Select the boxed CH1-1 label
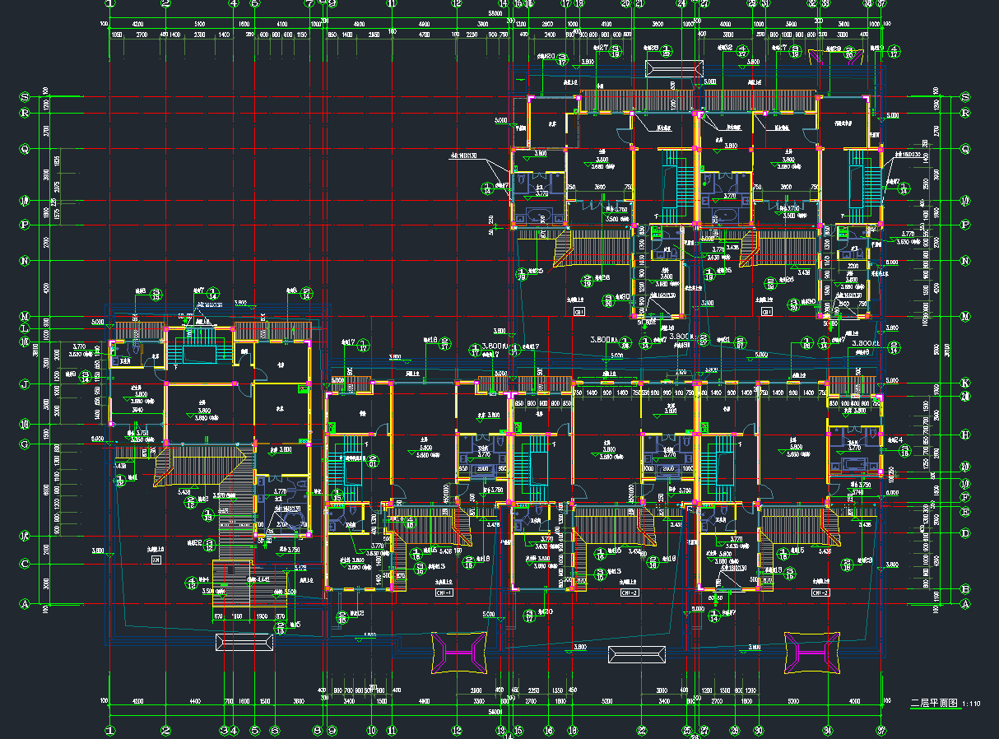 (444, 592)
